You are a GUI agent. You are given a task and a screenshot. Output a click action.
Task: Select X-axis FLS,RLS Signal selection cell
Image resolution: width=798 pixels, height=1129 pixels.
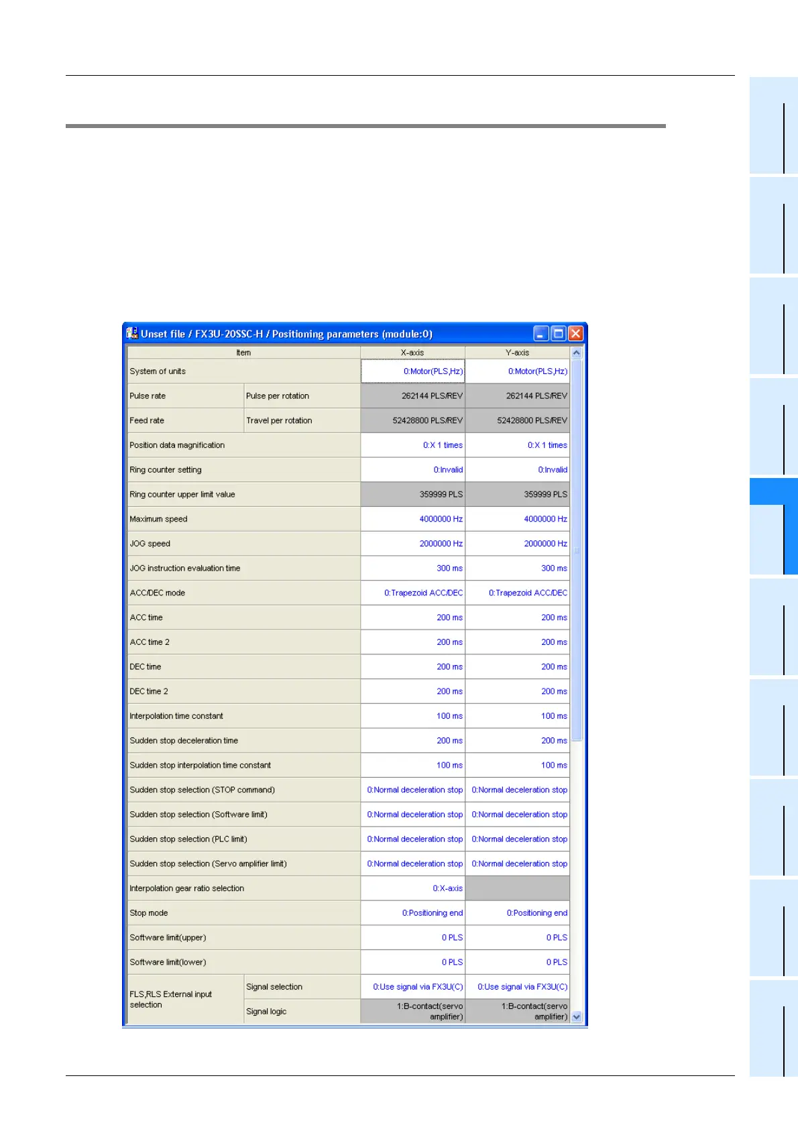pos(413,987)
